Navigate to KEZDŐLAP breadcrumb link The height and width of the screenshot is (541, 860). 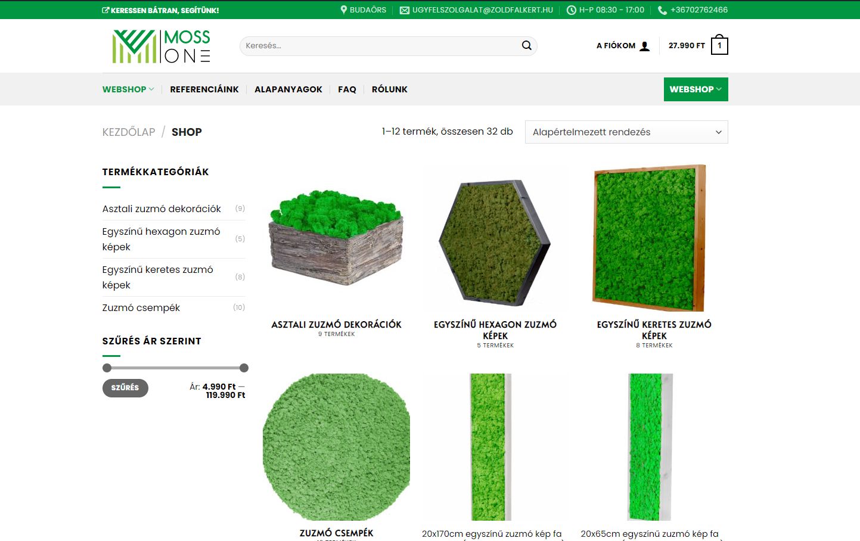coord(129,132)
